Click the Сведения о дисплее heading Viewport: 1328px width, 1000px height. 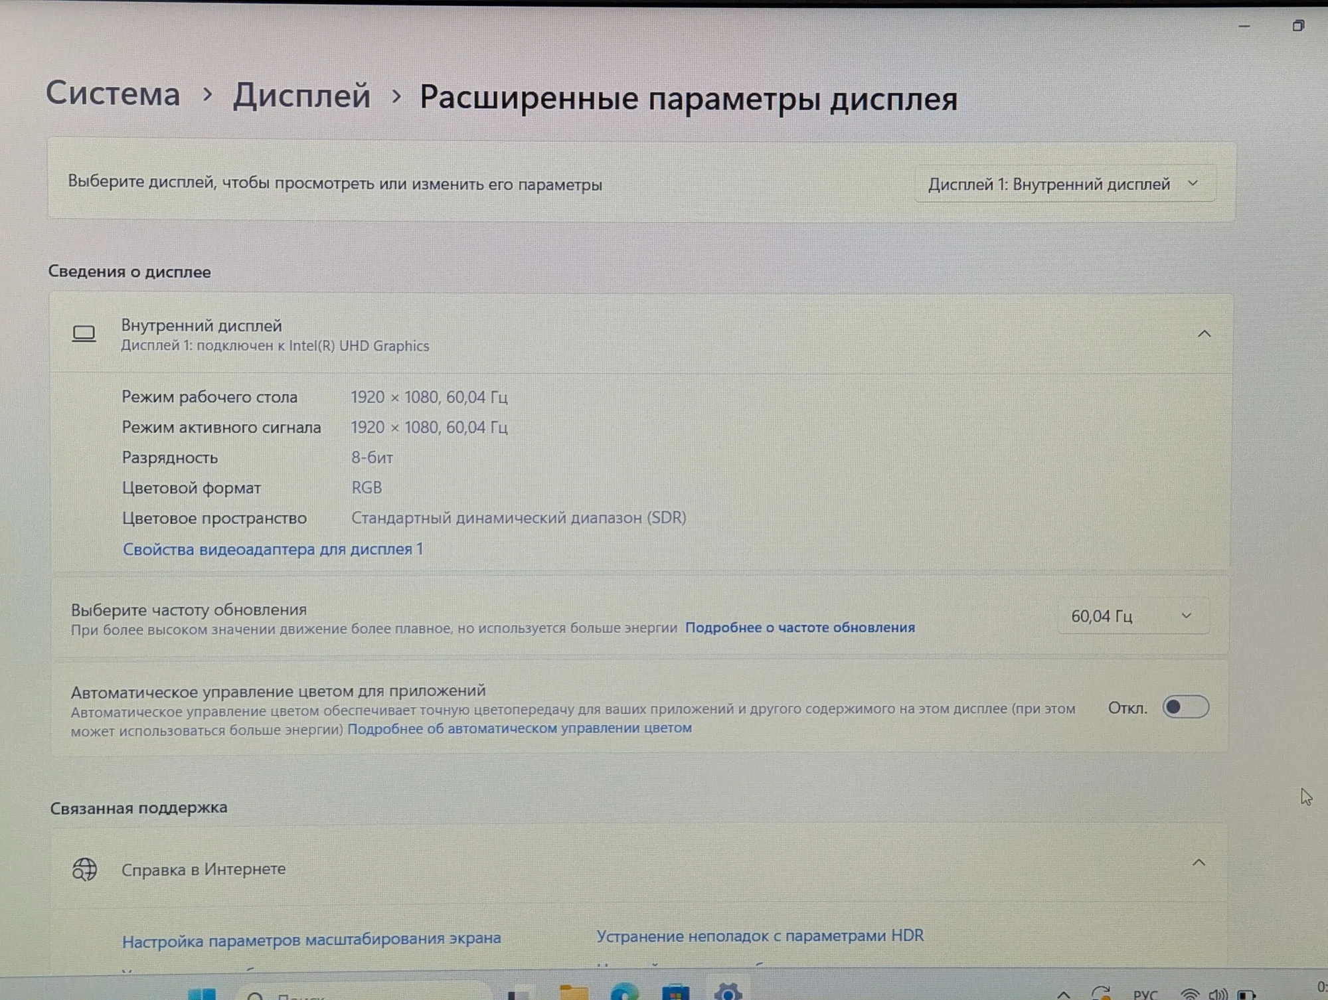tap(129, 272)
